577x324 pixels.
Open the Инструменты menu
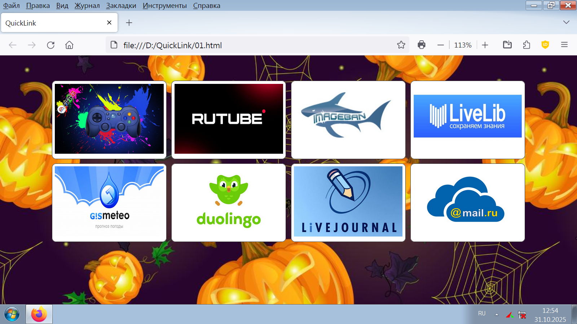[164, 5]
